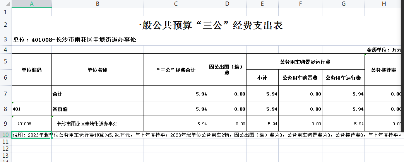Select the 公务用车购置及运行费 merged header

(x=305, y=62)
